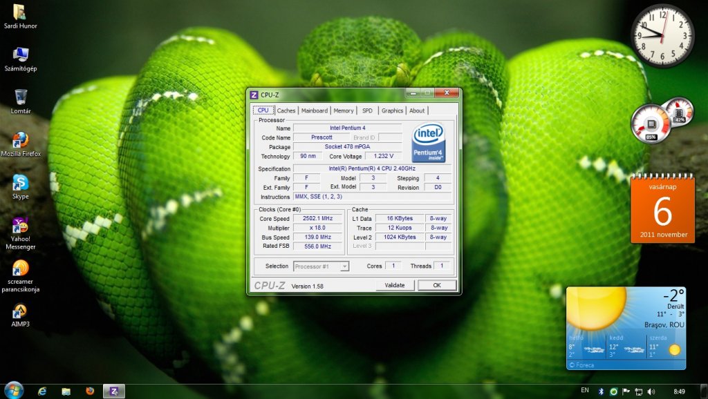
Task: Click the Core Speed 2502.1 MHz value
Action: (318, 218)
